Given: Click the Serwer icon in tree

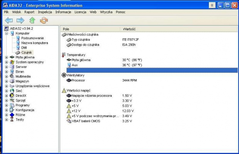Looking at the screenshot, I should (x=12, y=67).
